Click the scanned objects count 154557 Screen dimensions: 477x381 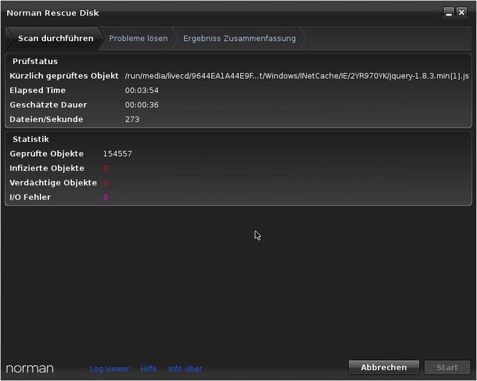point(117,154)
